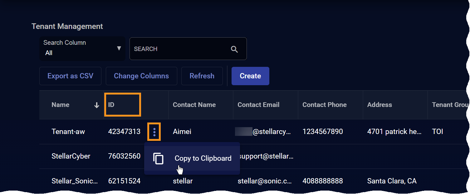Create a new tenant

click(250, 76)
